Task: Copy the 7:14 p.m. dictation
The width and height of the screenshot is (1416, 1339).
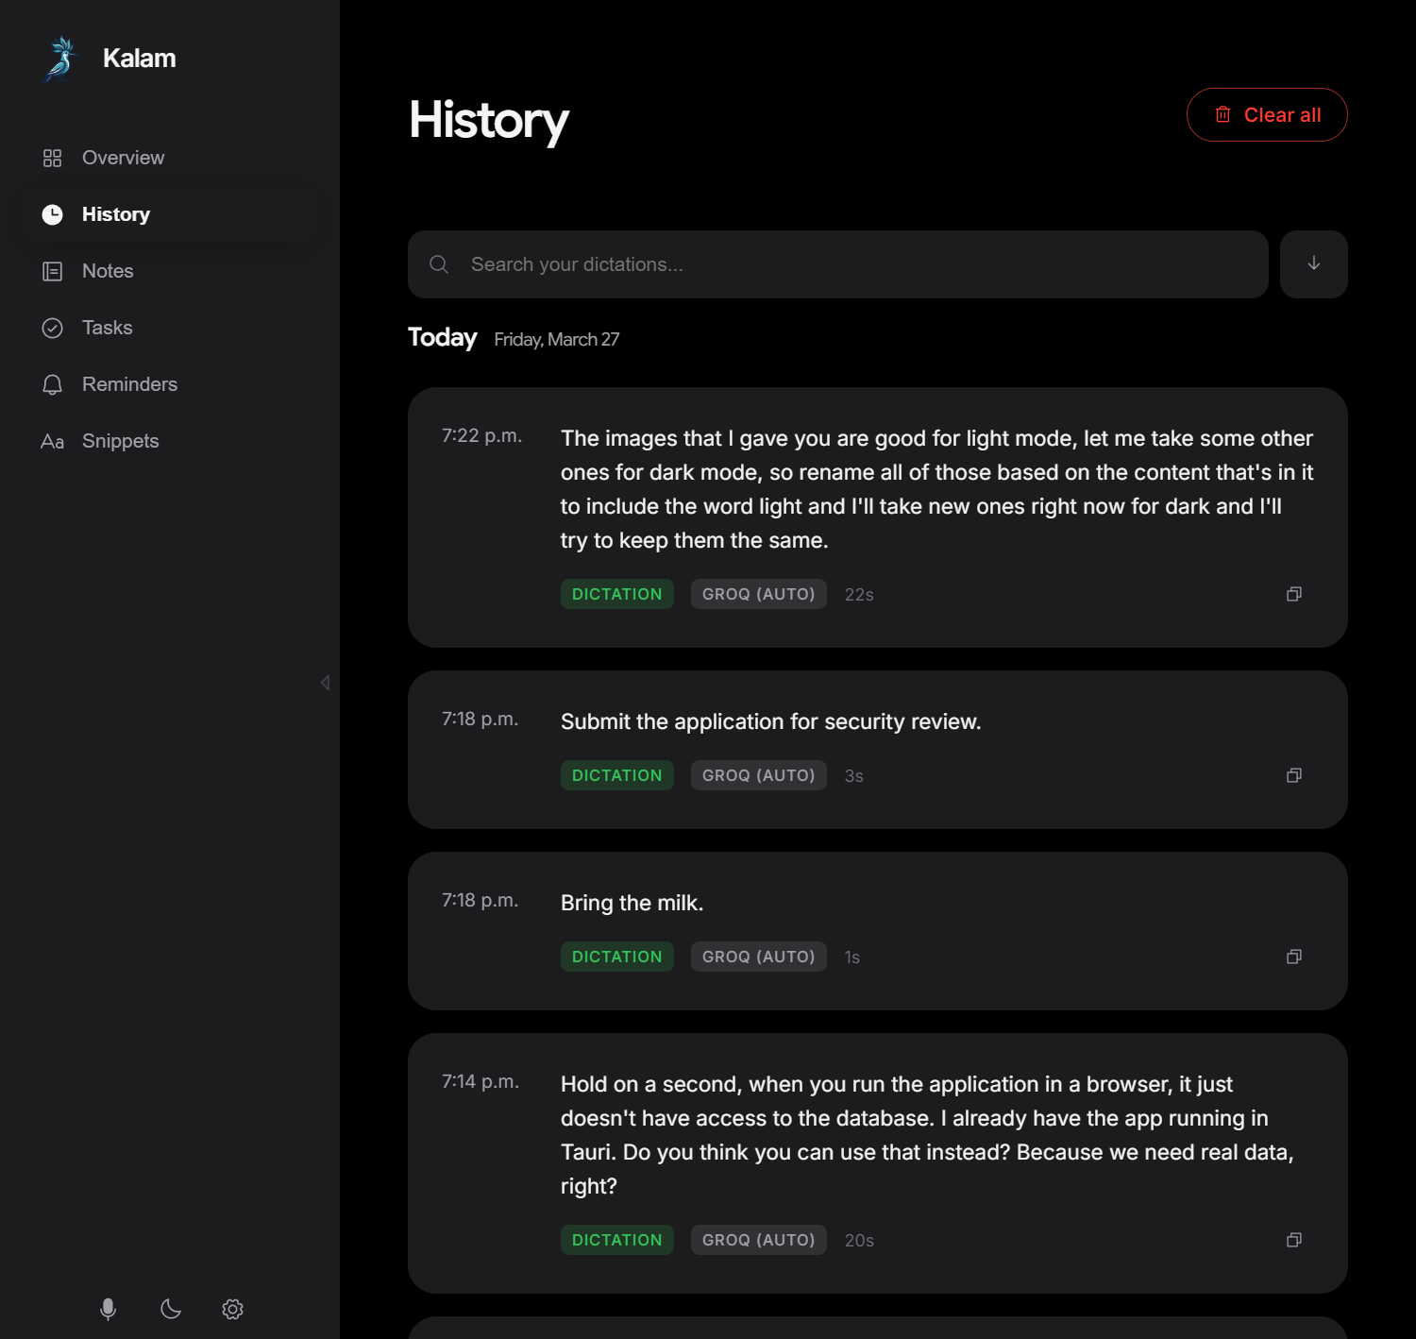Action: [x=1294, y=1240]
